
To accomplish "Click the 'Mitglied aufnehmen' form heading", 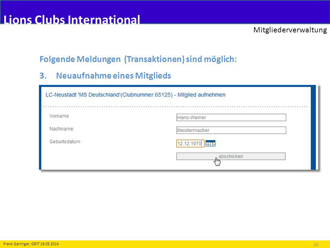I will (x=135, y=95).
